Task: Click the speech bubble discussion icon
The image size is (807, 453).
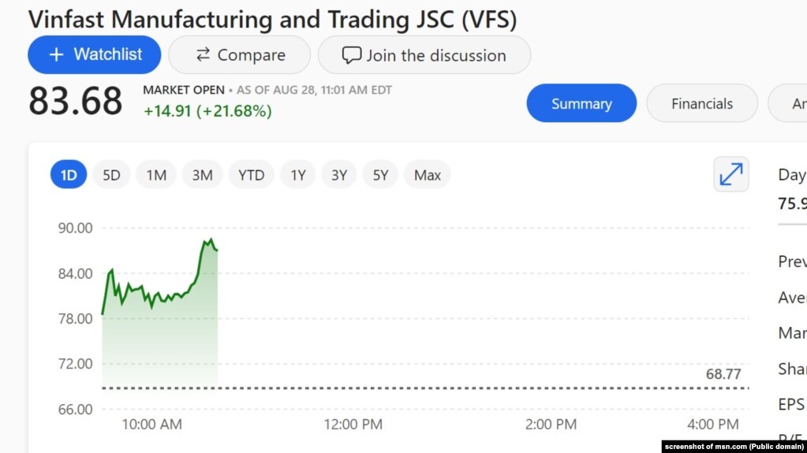Action: click(x=351, y=55)
